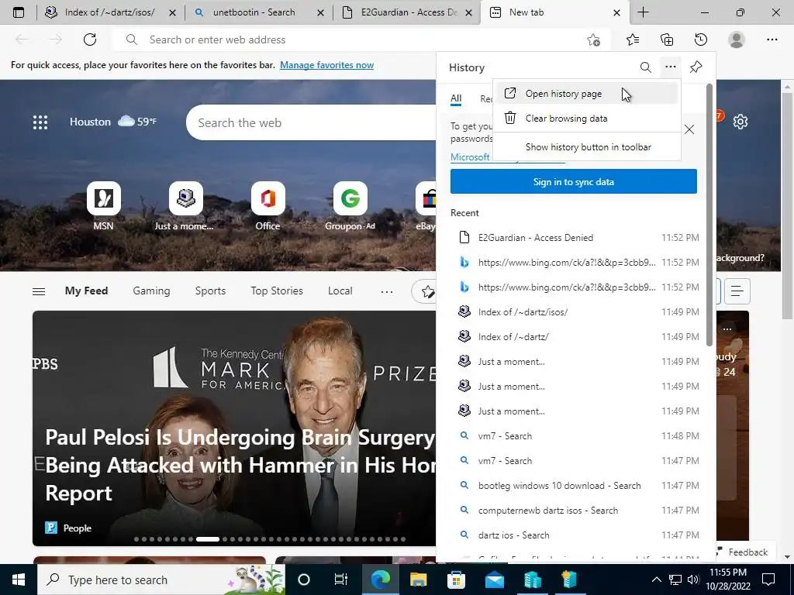Open Microsoft Edge from the taskbar
The image size is (794, 595).
(380, 580)
